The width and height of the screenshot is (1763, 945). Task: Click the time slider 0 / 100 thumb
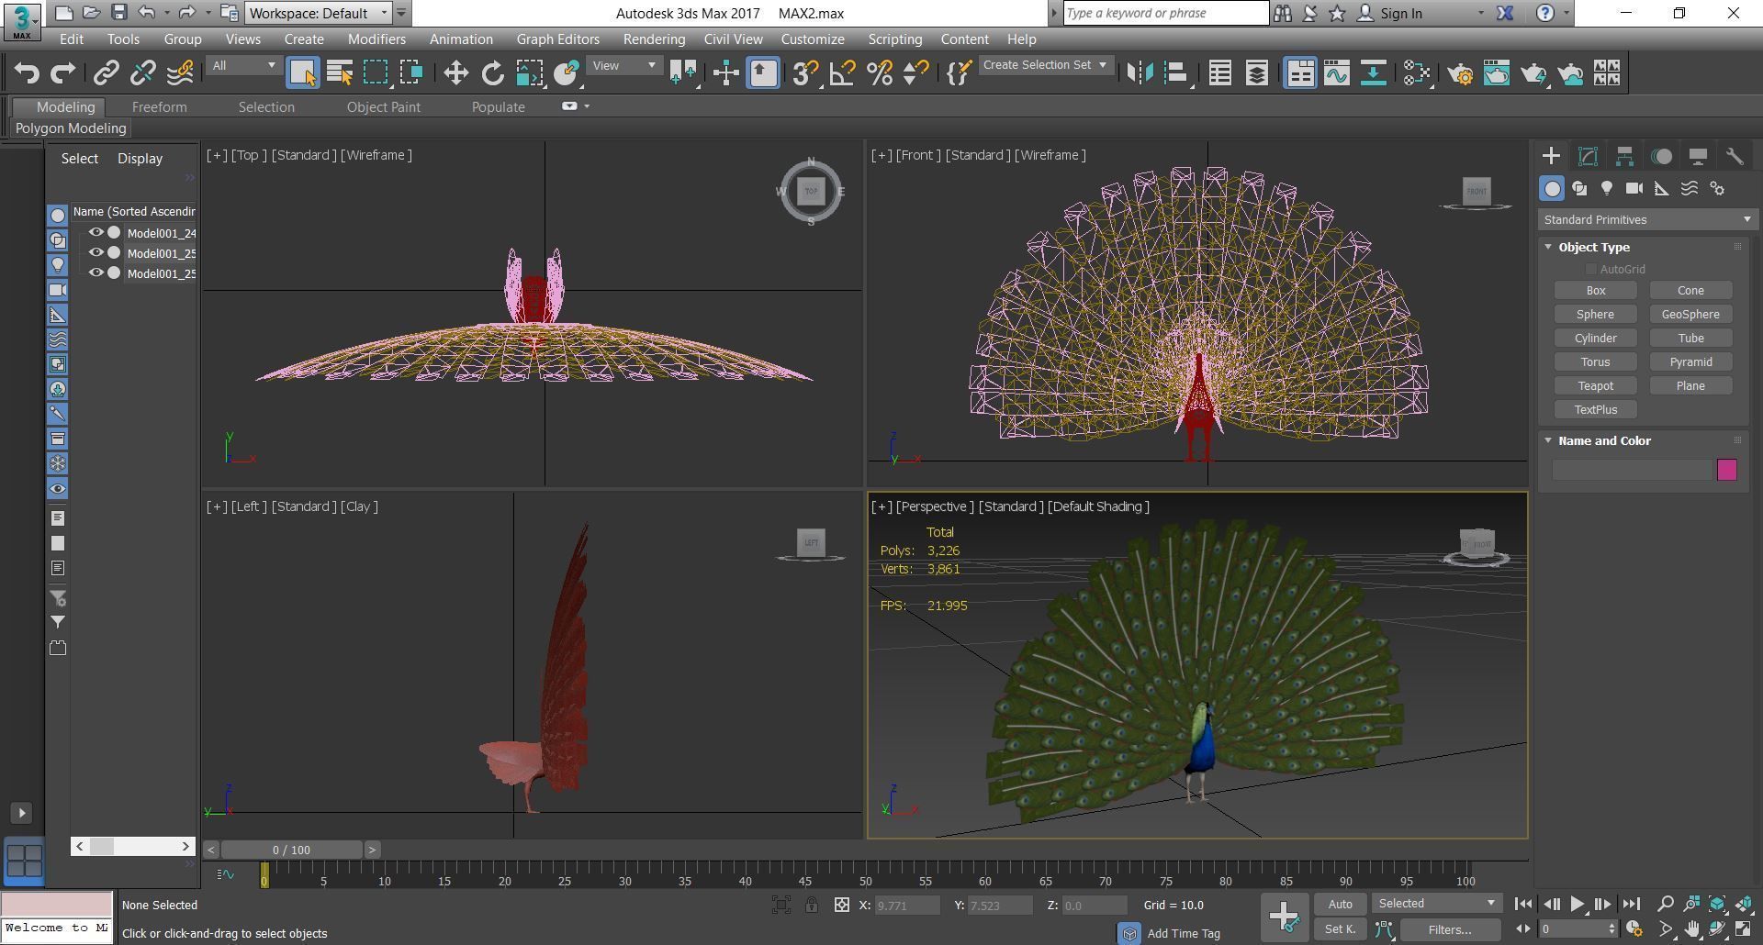[291, 850]
